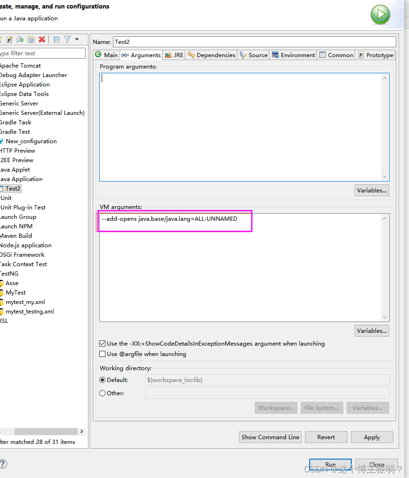Open the launch configuration filter options

68,39
